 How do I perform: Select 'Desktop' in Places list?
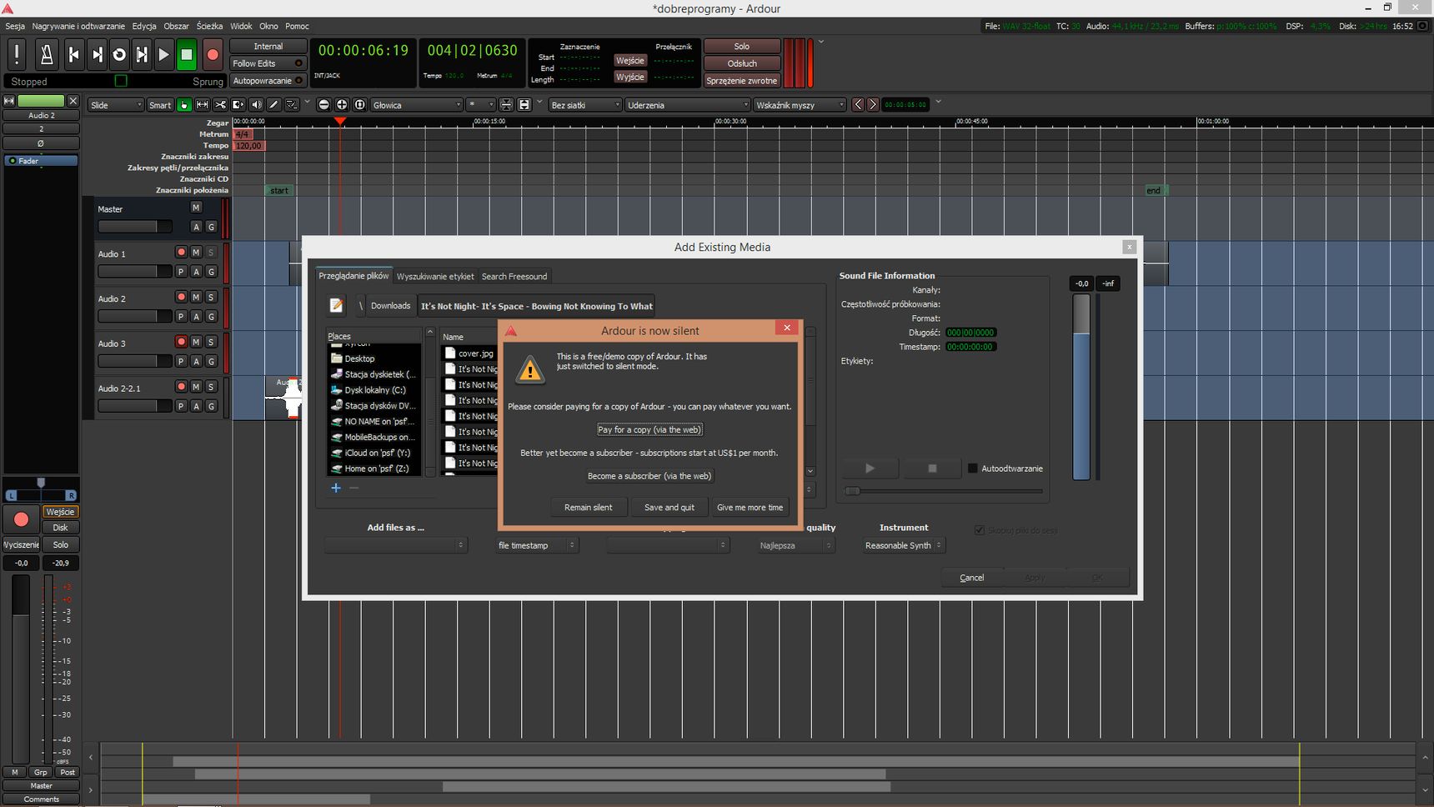tap(359, 358)
